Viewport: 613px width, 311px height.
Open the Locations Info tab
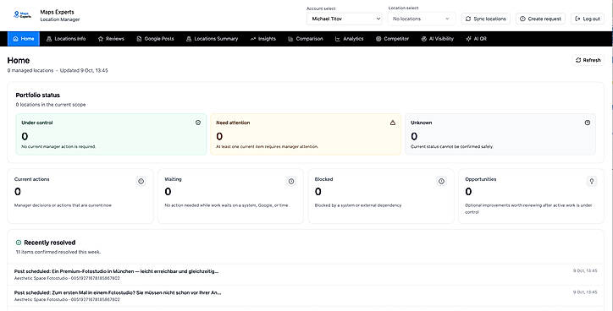(66, 39)
